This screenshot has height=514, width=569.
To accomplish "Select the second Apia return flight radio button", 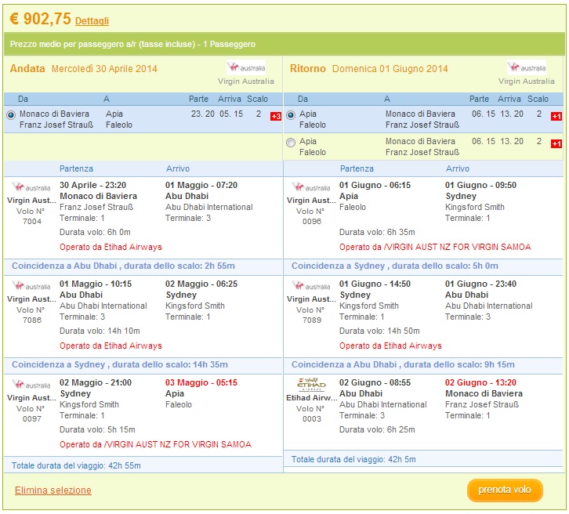I will [x=291, y=143].
